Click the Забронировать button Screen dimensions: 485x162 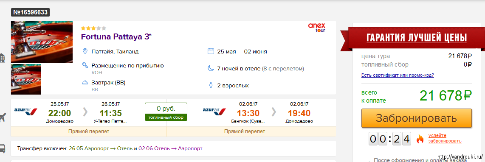tap(416, 118)
